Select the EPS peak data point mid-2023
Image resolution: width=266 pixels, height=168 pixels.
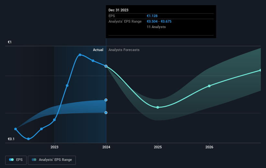pyautogui.click(x=80, y=55)
